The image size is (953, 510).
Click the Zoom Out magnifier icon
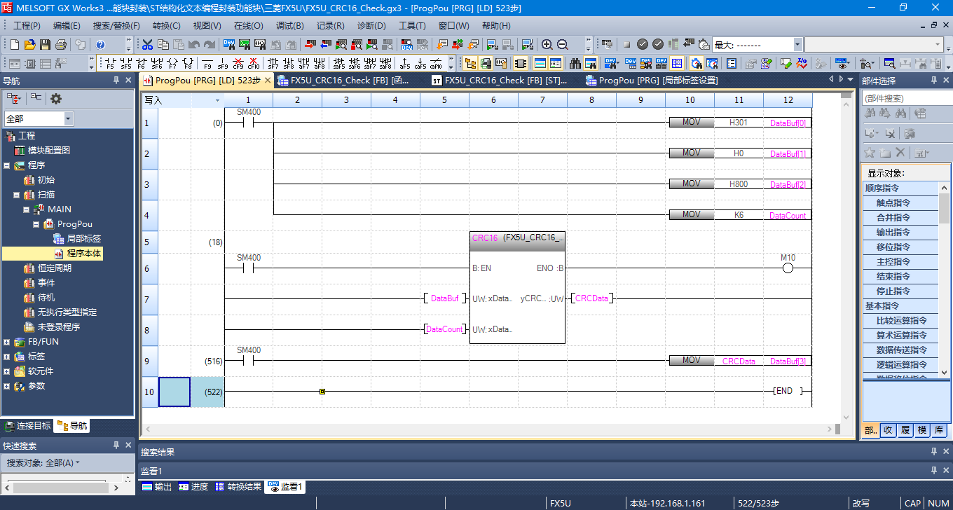coord(562,45)
